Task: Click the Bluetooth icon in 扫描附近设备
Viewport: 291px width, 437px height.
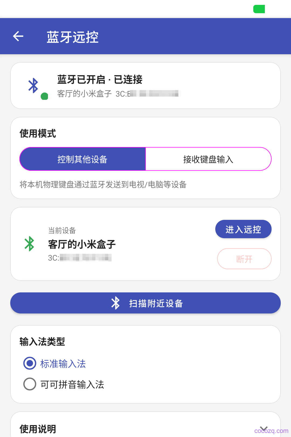Action: click(x=116, y=303)
